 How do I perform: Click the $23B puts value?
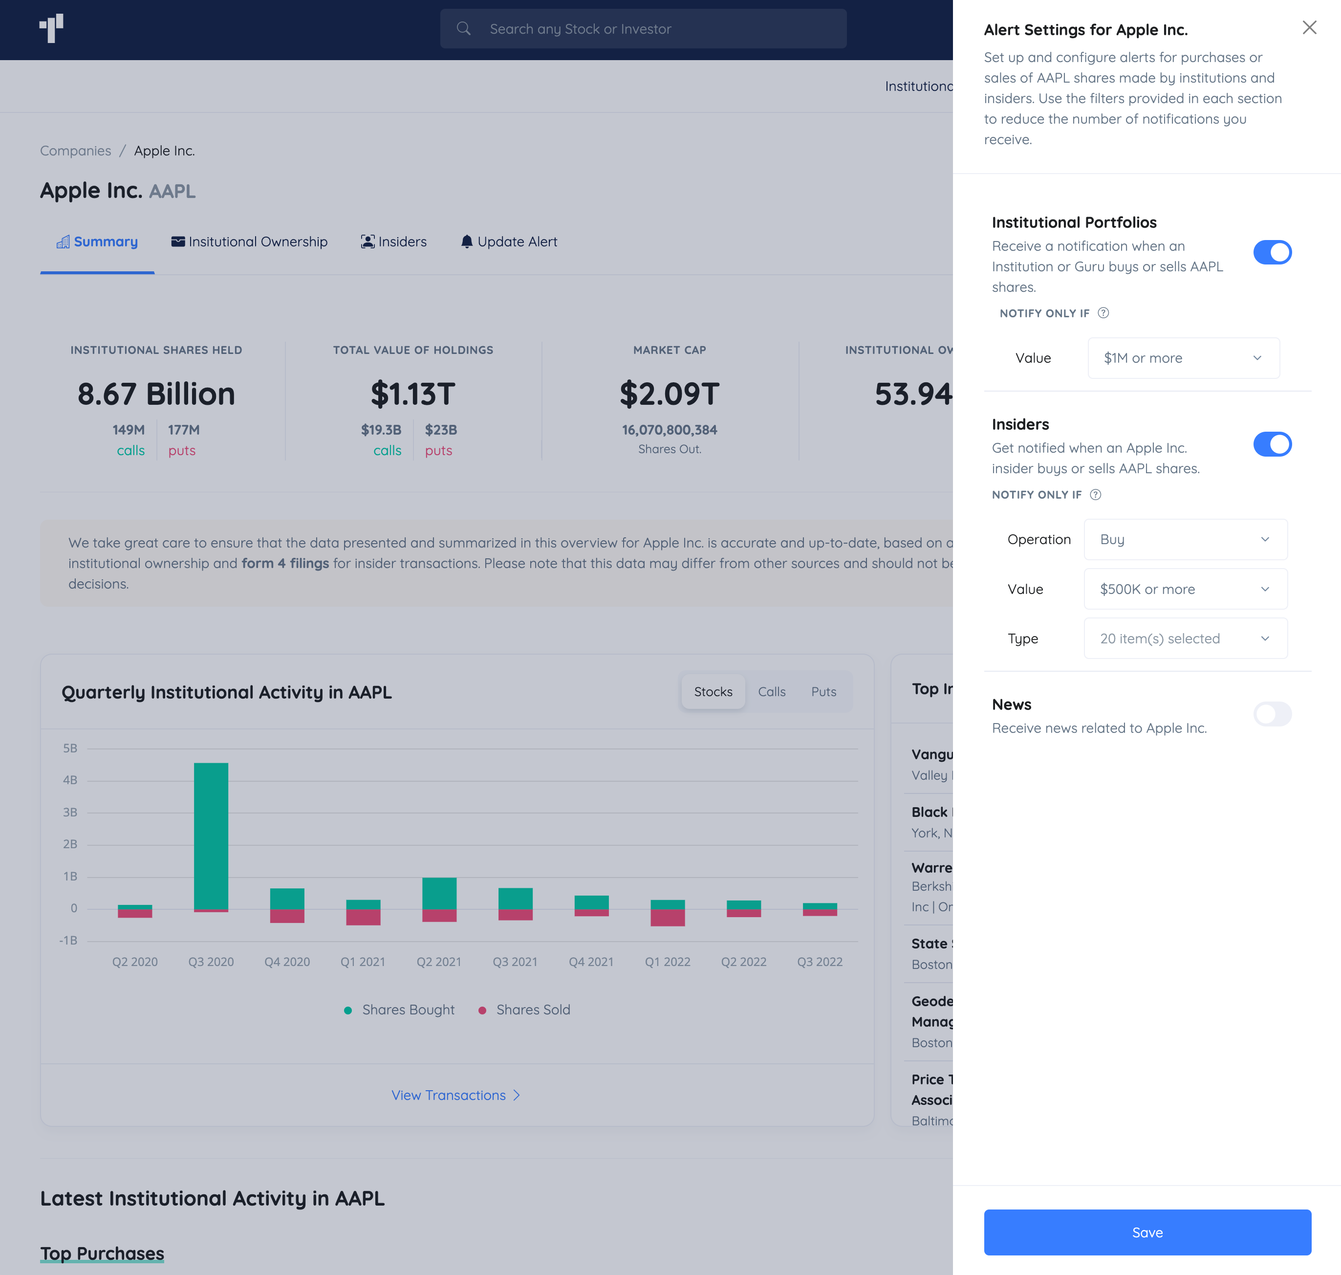tap(441, 430)
